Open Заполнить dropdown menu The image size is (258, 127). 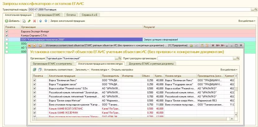82,70
